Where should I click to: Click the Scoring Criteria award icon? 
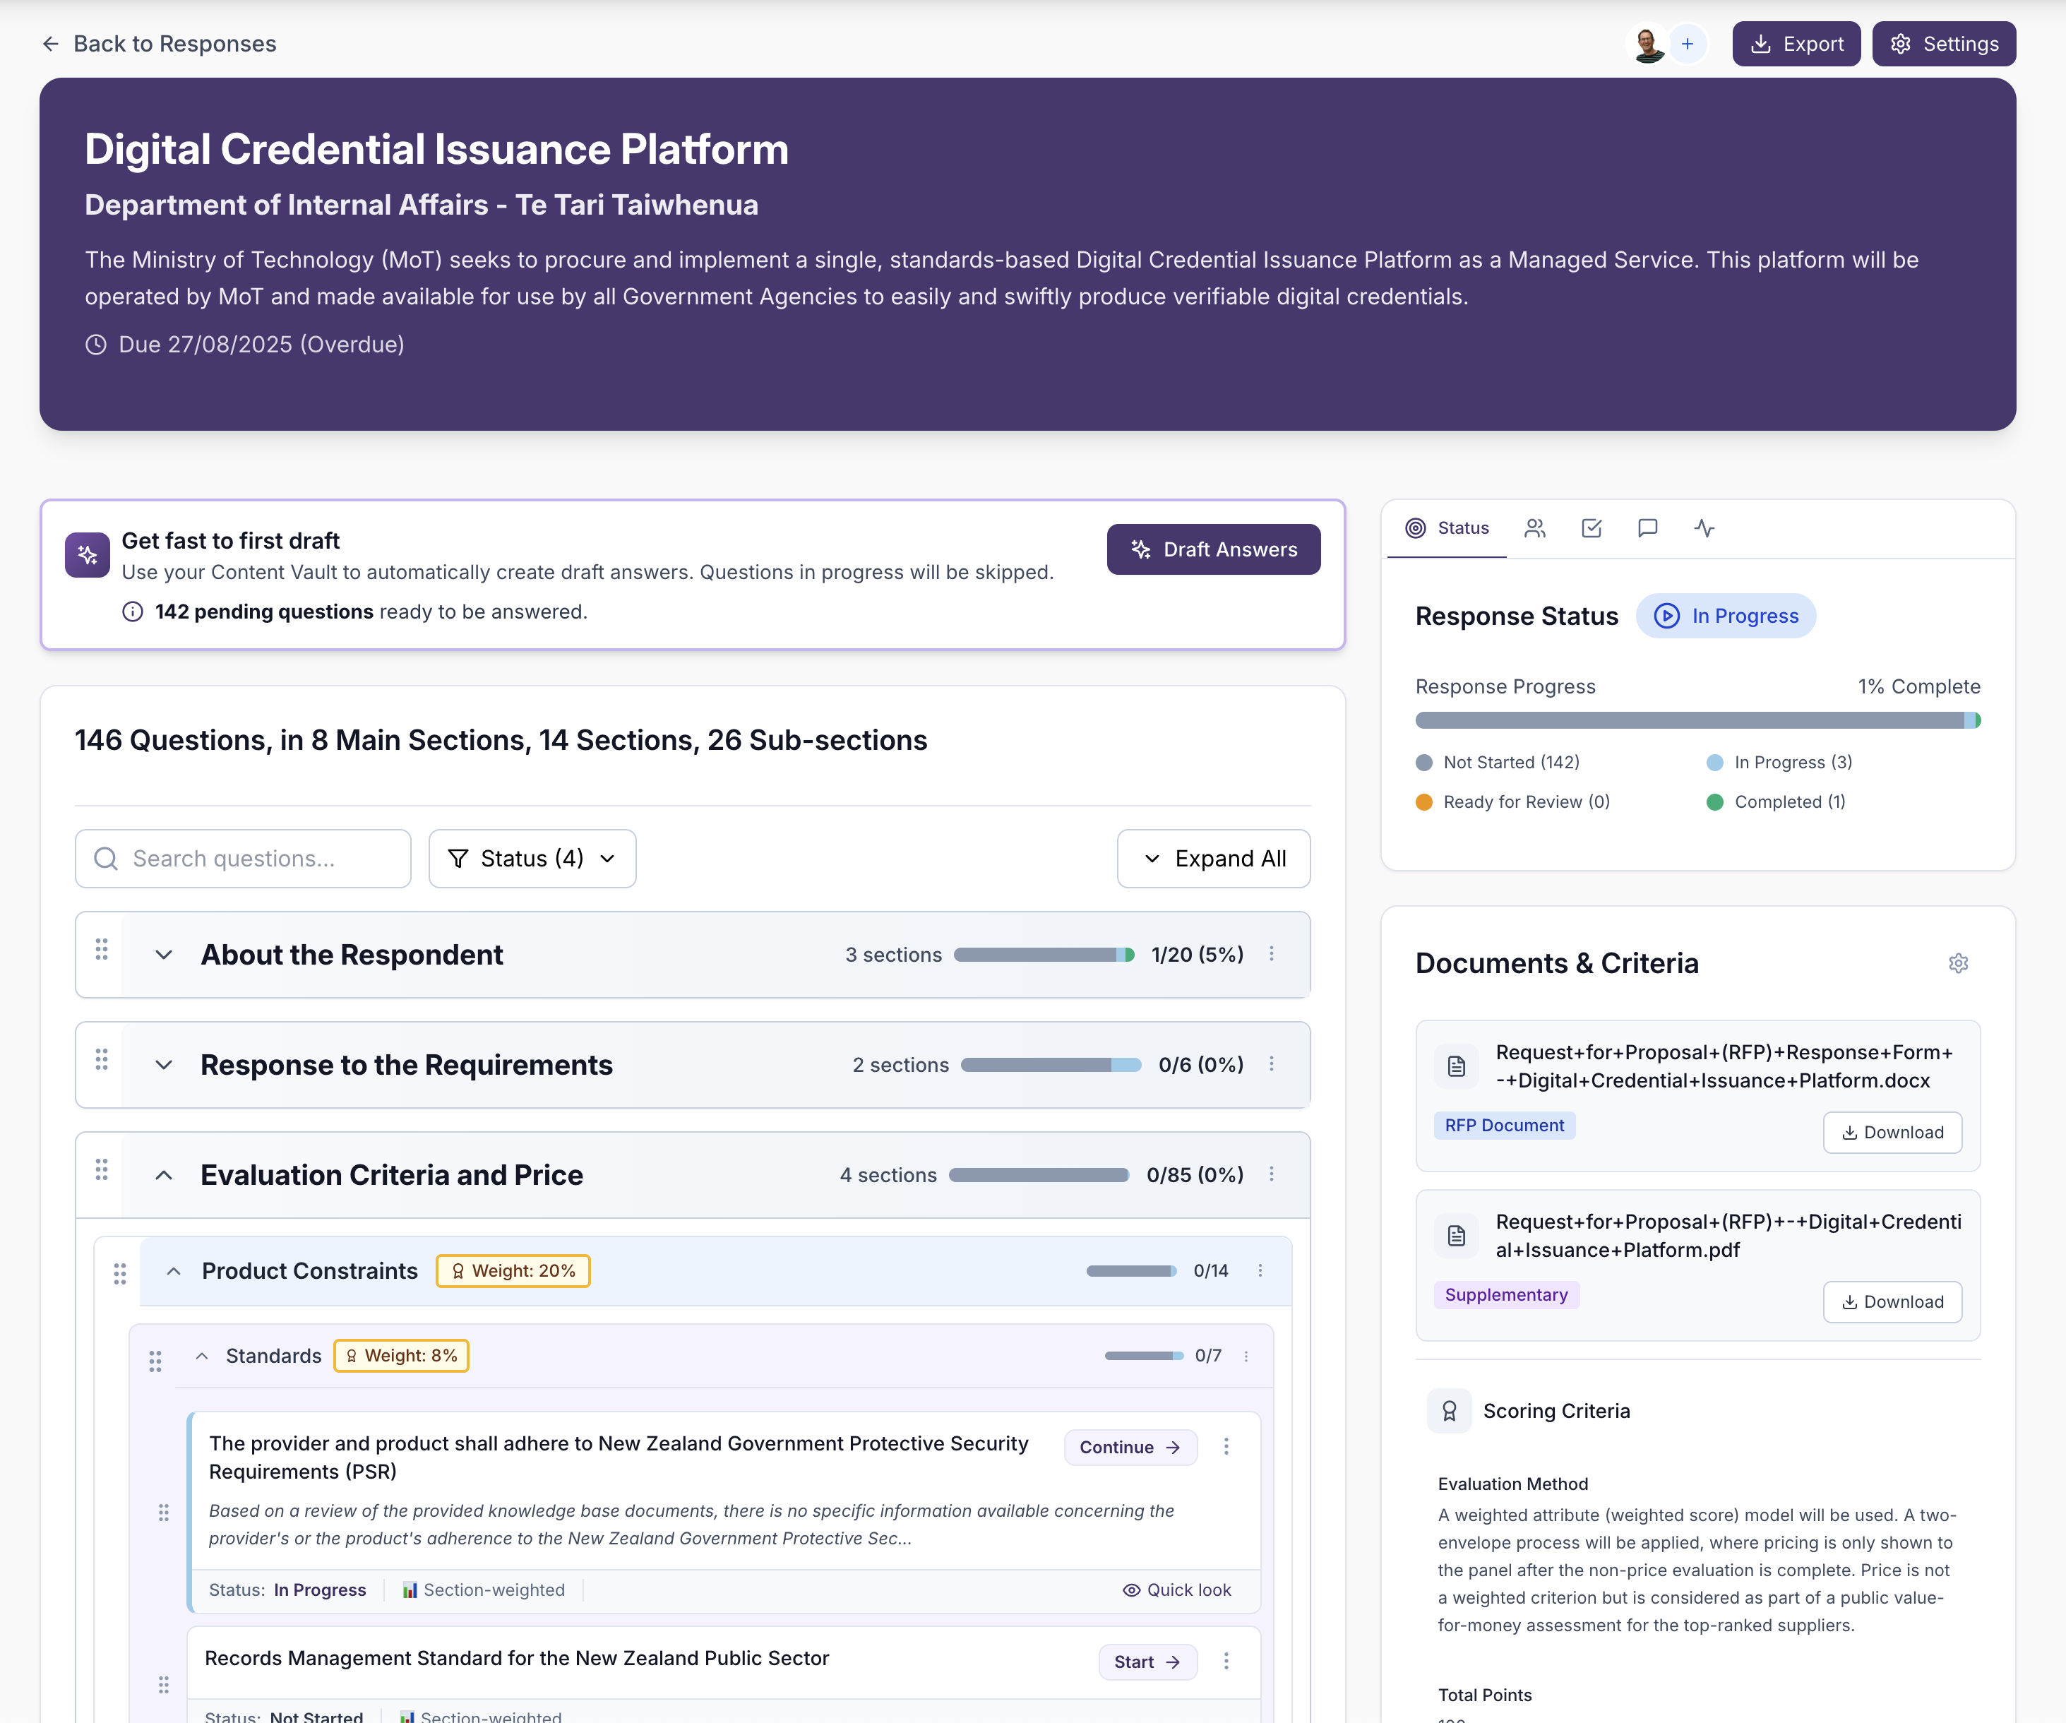coord(1449,1410)
